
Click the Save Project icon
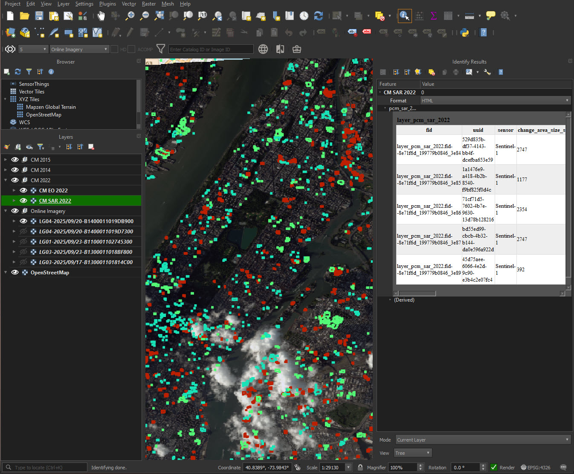pos(39,16)
